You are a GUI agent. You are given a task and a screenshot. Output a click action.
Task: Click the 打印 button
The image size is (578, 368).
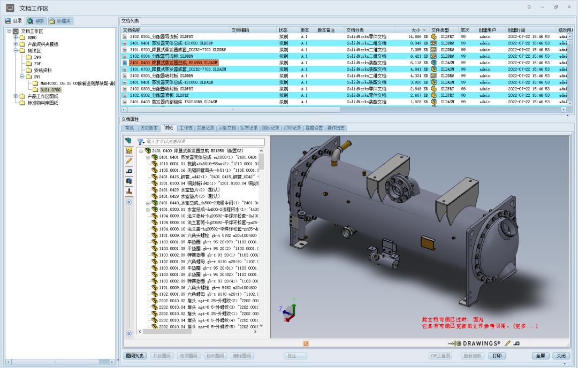click(x=497, y=356)
